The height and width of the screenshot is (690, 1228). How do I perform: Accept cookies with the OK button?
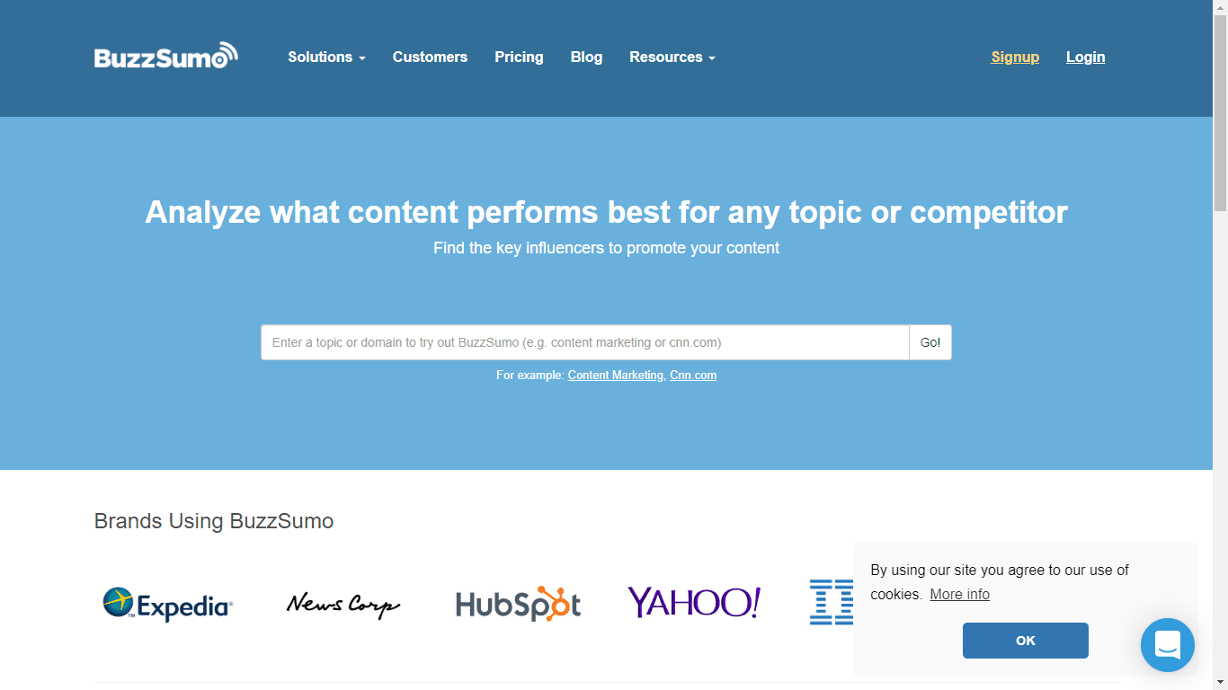point(1025,641)
